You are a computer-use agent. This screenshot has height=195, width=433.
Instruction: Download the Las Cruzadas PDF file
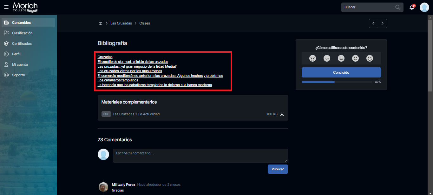click(282, 114)
